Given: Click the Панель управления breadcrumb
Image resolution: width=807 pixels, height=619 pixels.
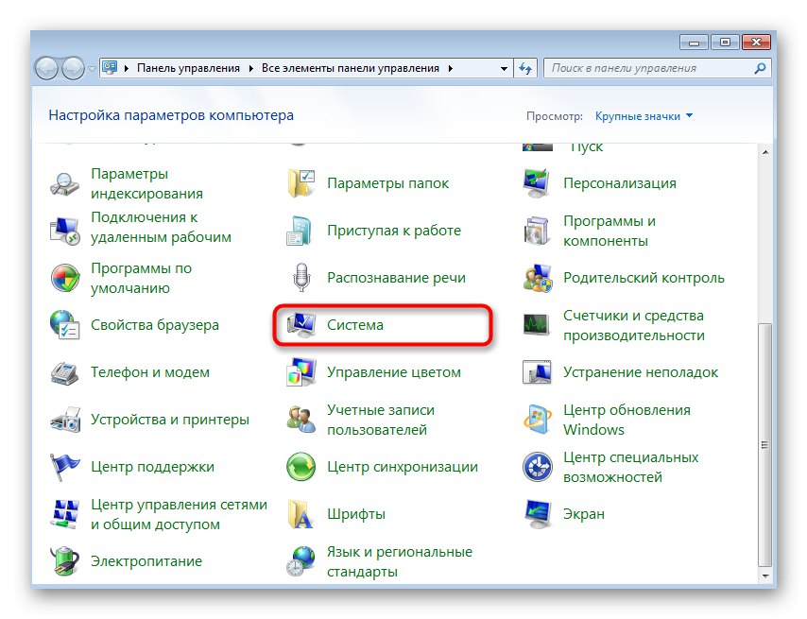Looking at the screenshot, I should click(188, 68).
